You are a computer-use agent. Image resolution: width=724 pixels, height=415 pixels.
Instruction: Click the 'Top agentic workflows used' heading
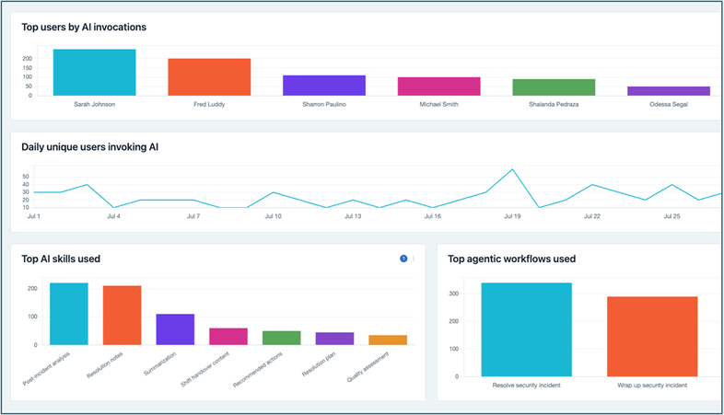coord(511,259)
